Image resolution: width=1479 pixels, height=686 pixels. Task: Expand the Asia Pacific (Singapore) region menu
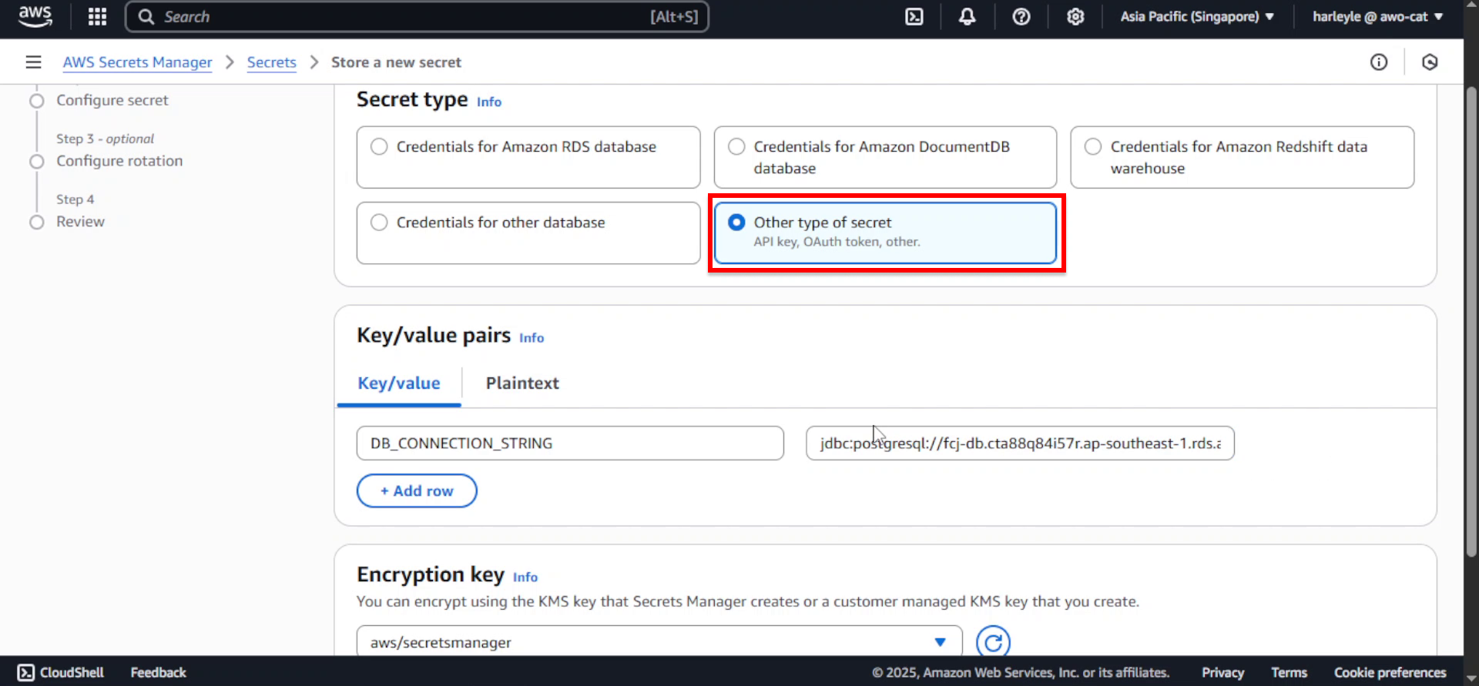(1196, 16)
